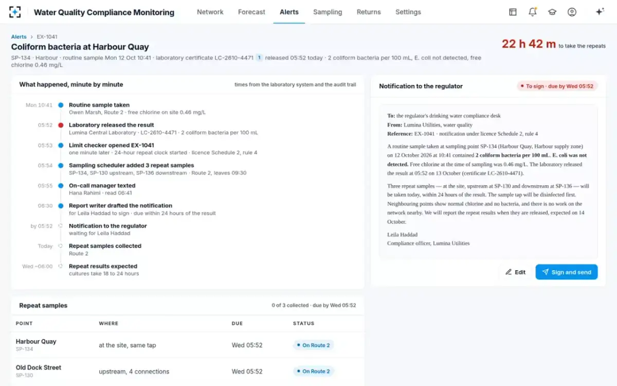Click the pending marker for Repeat results expected
The image size is (617, 386).
[x=61, y=267]
